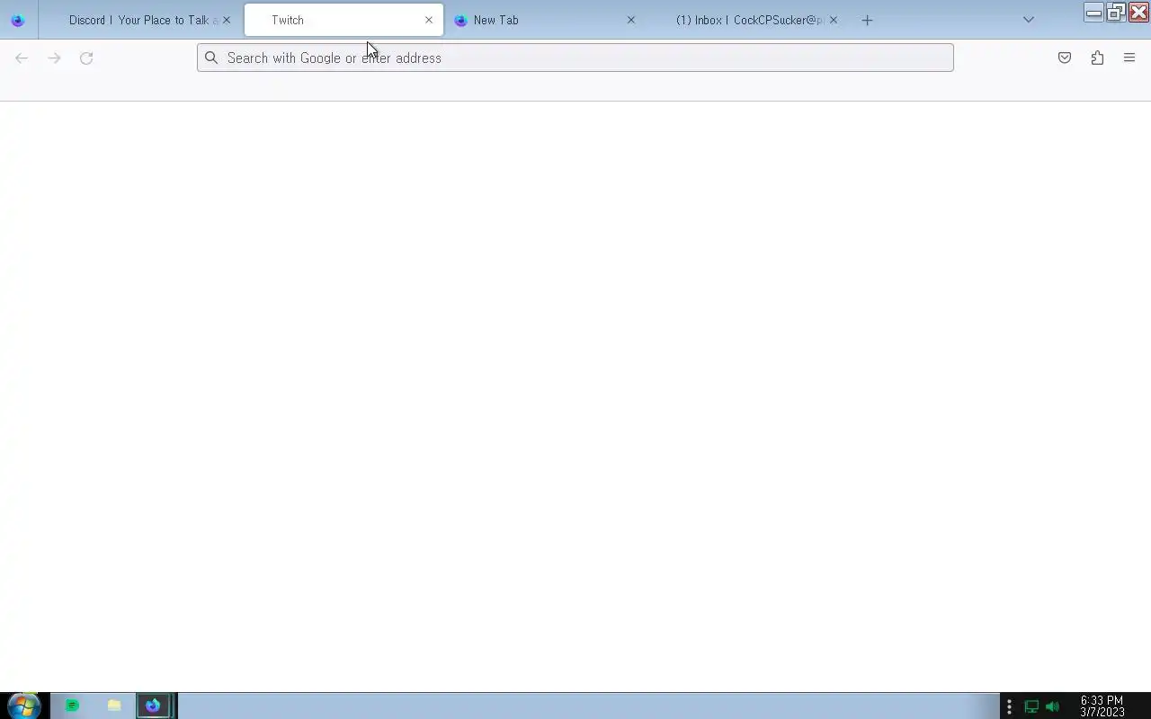Open Save to Pocket button

(1065, 58)
